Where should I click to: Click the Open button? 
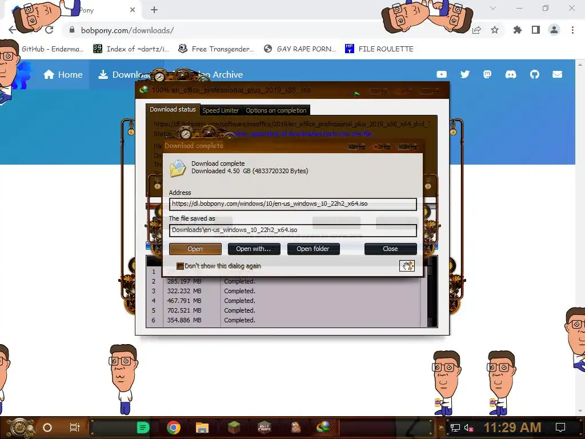tap(195, 249)
